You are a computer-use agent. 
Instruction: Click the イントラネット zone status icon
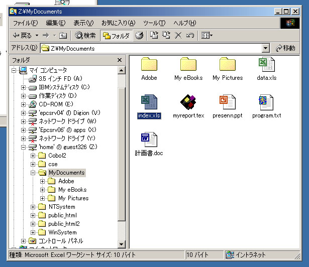coord(230,255)
